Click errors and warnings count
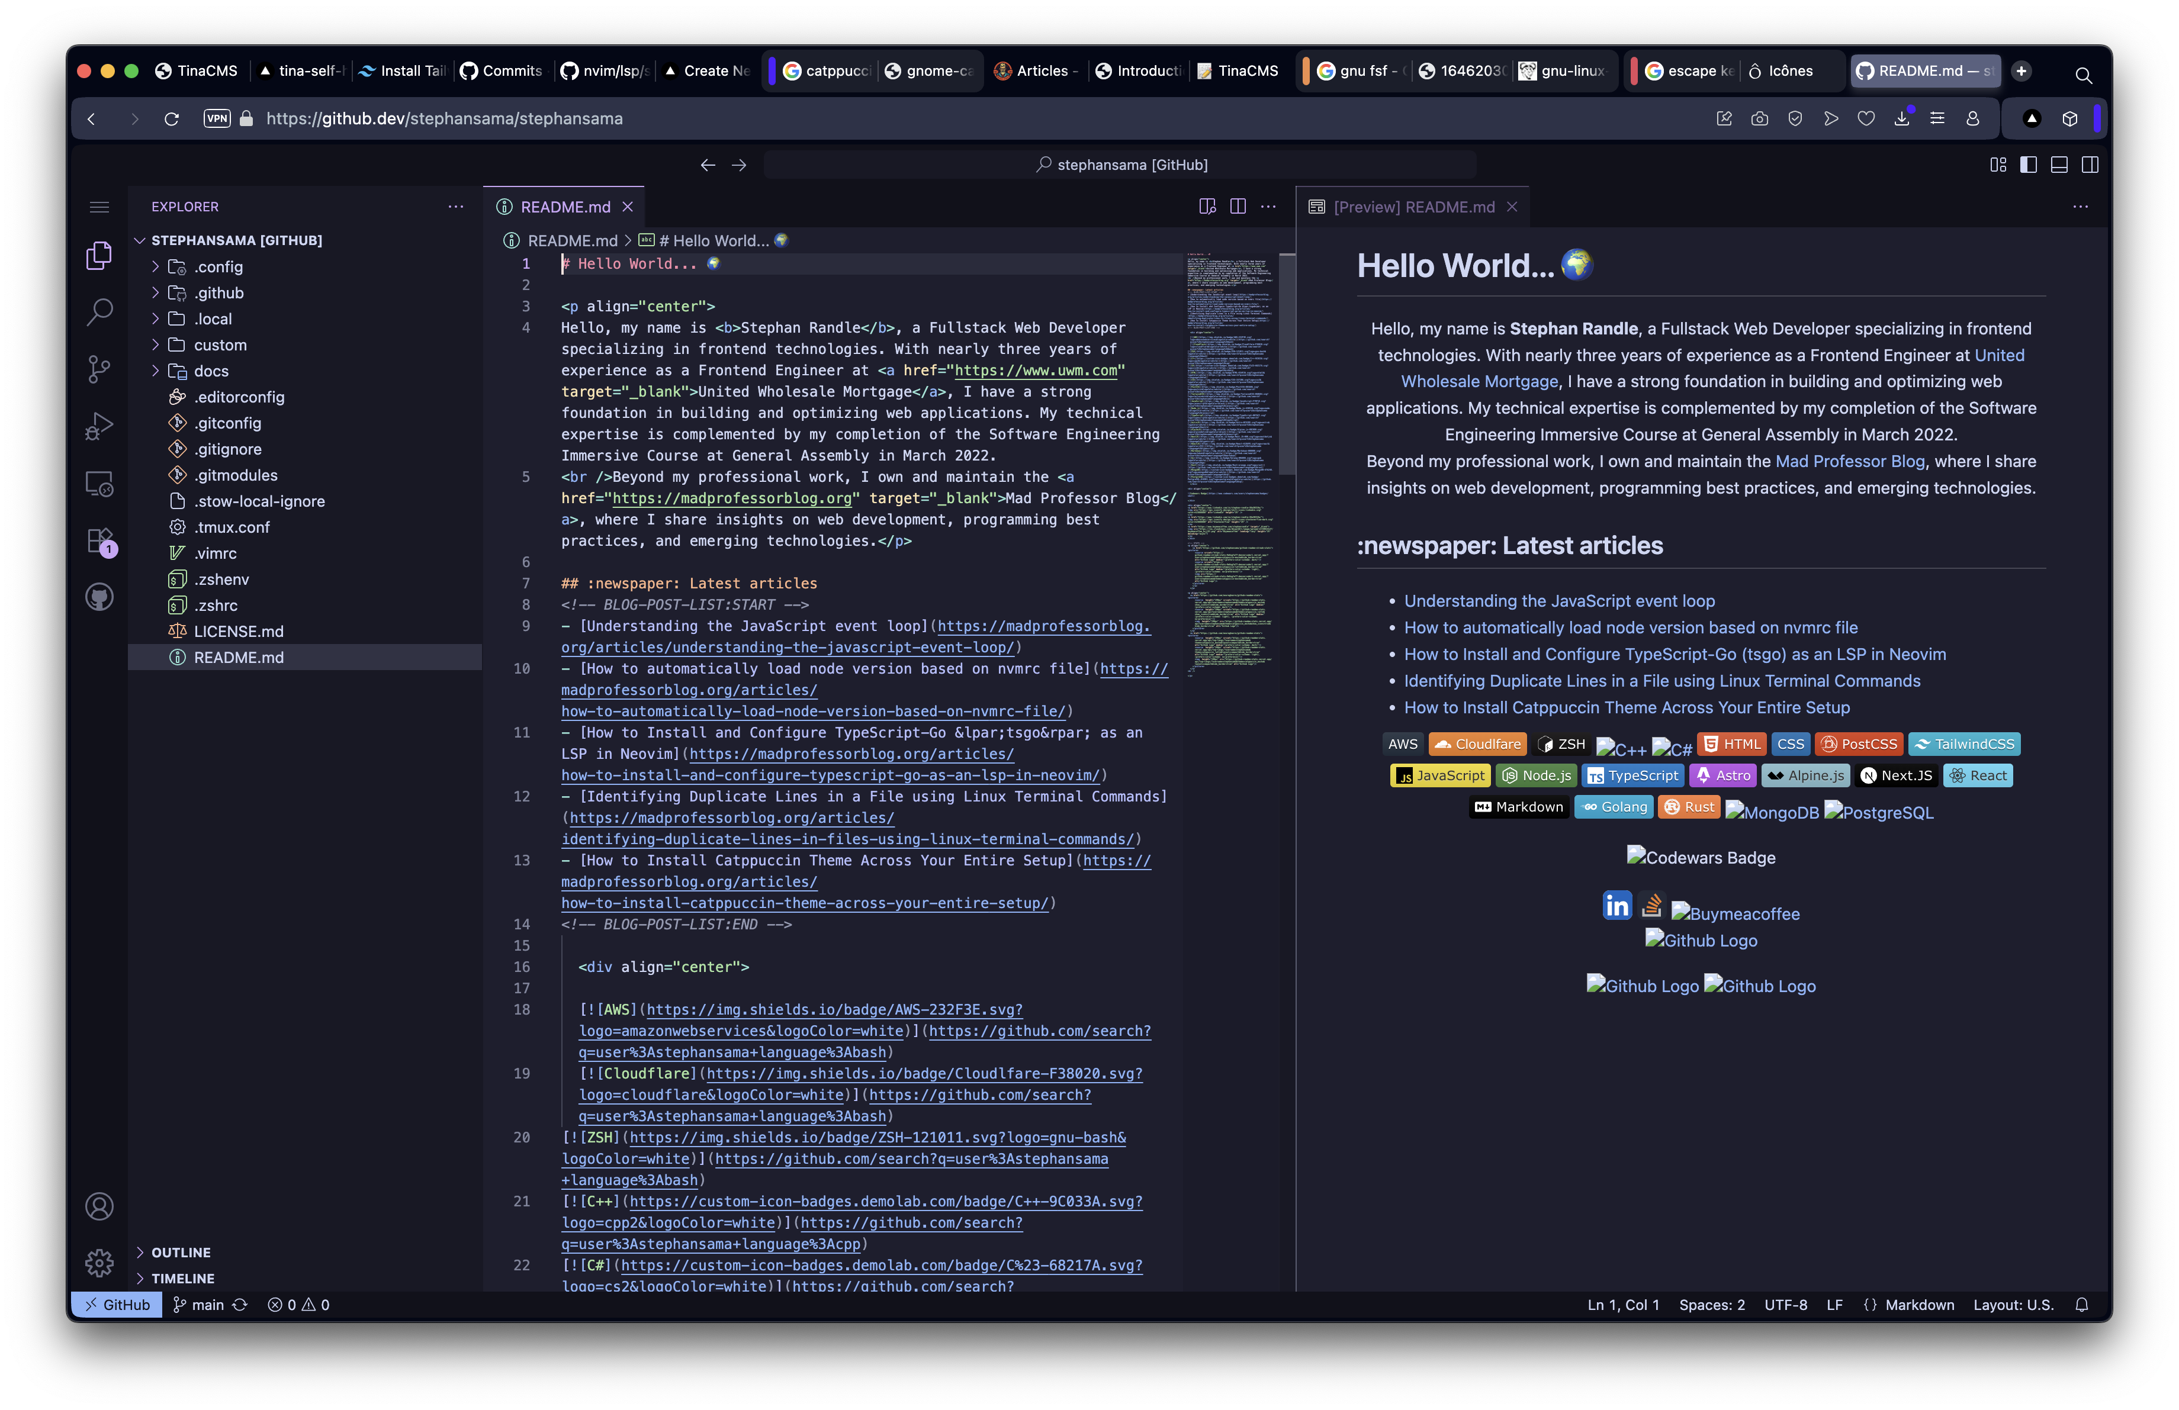 [x=298, y=1305]
